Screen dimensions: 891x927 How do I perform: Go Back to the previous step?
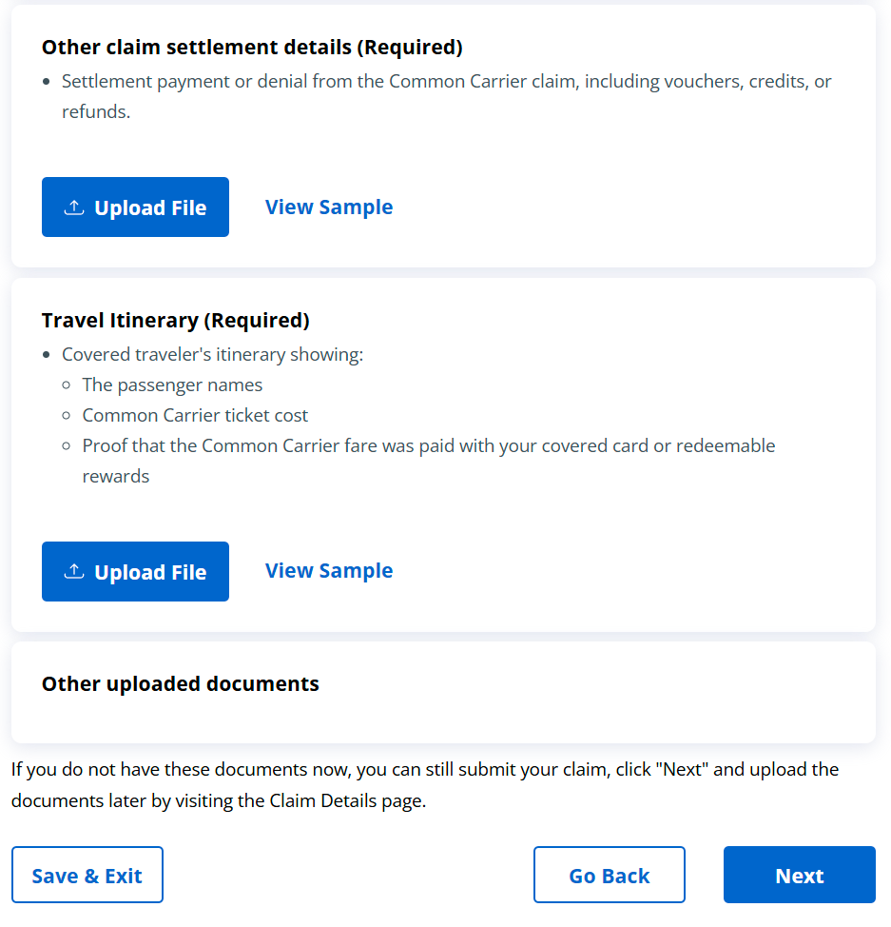pos(609,876)
